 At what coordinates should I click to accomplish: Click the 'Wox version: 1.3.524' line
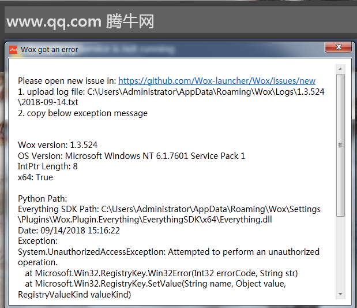point(58,145)
